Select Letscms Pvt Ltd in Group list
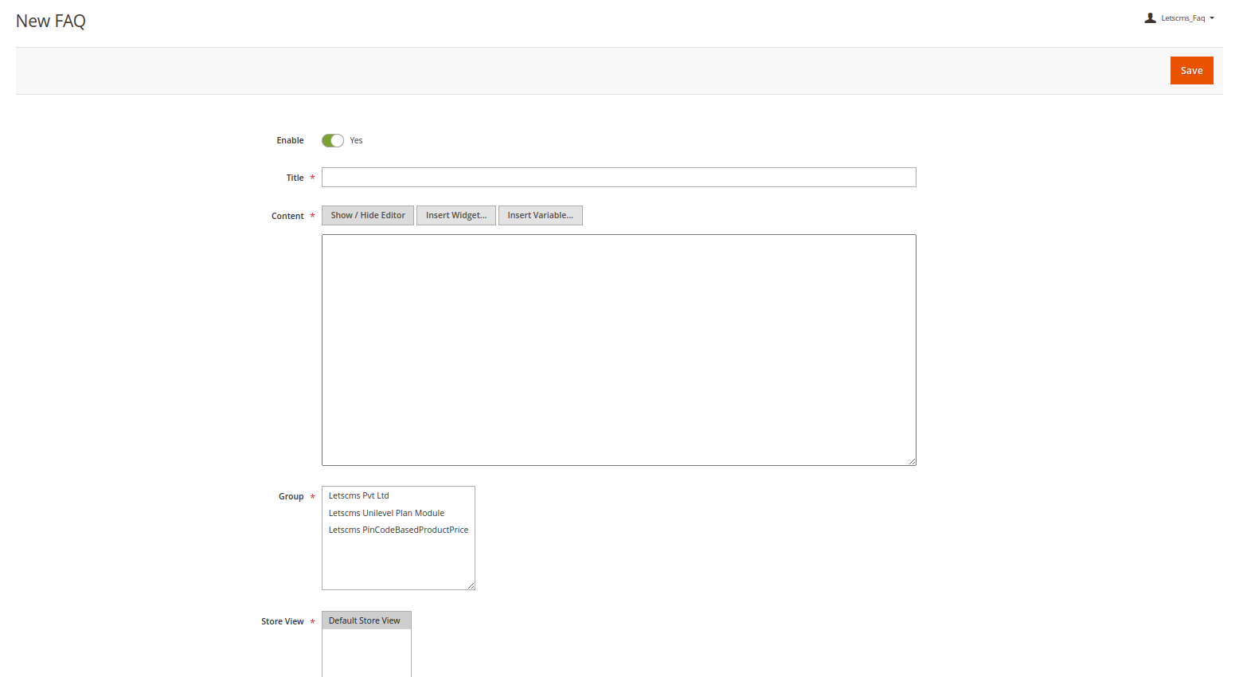Image resolution: width=1239 pixels, height=677 pixels. [x=358, y=495]
